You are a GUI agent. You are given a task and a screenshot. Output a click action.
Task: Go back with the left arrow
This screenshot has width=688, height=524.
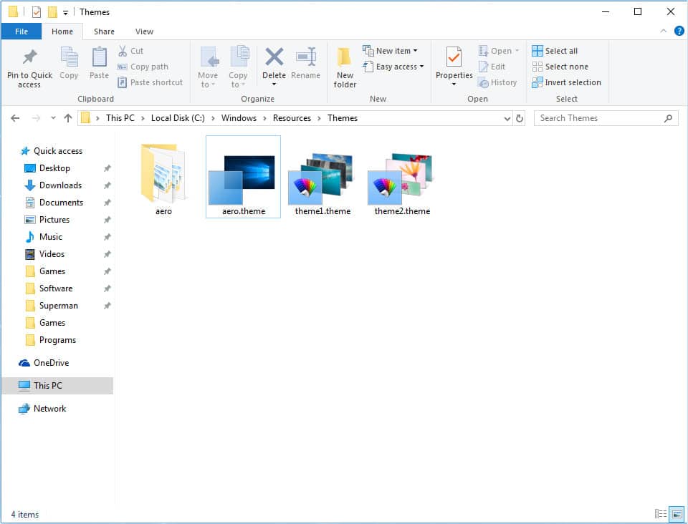coord(15,118)
